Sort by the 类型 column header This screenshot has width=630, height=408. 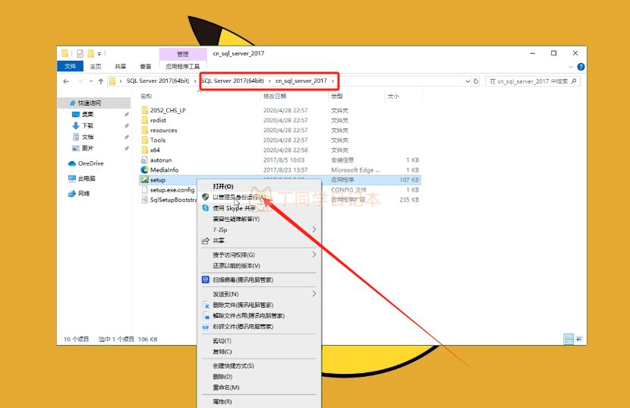click(337, 96)
